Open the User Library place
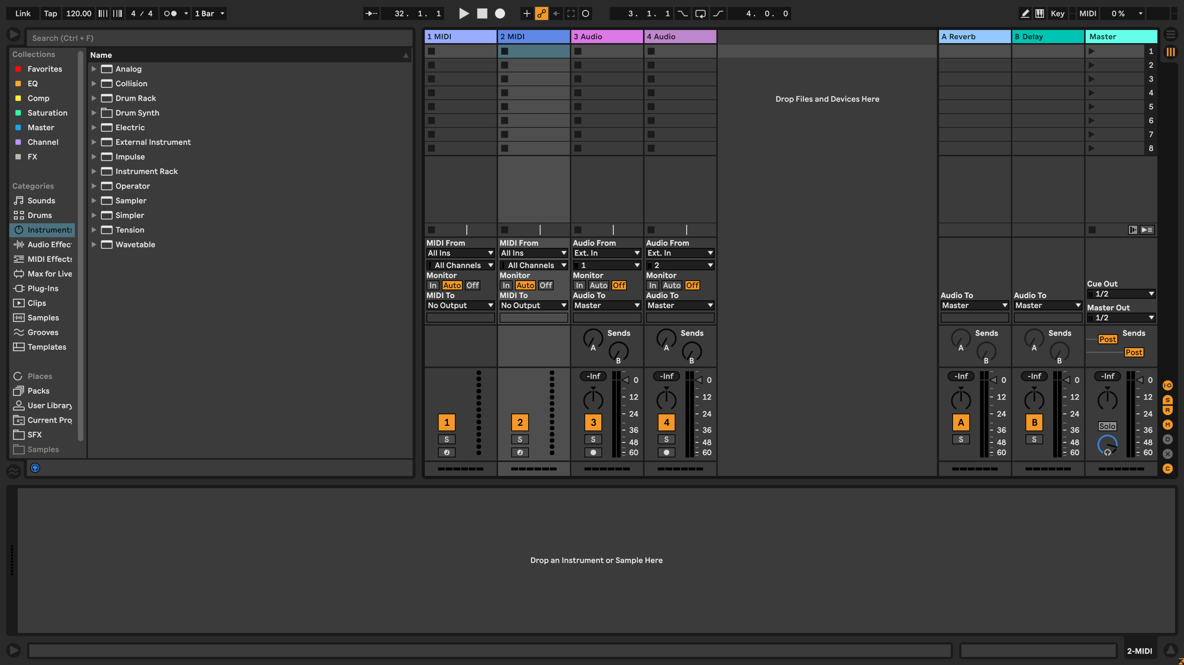The height and width of the screenshot is (665, 1184). click(42, 406)
